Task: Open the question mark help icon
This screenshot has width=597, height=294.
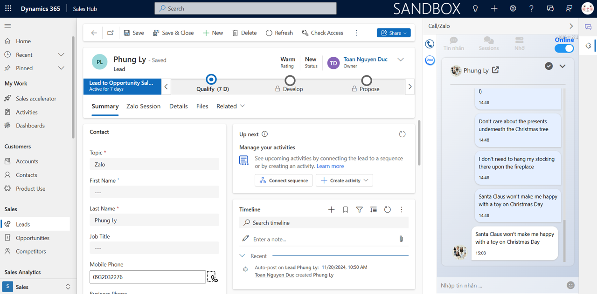Action: click(x=531, y=8)
